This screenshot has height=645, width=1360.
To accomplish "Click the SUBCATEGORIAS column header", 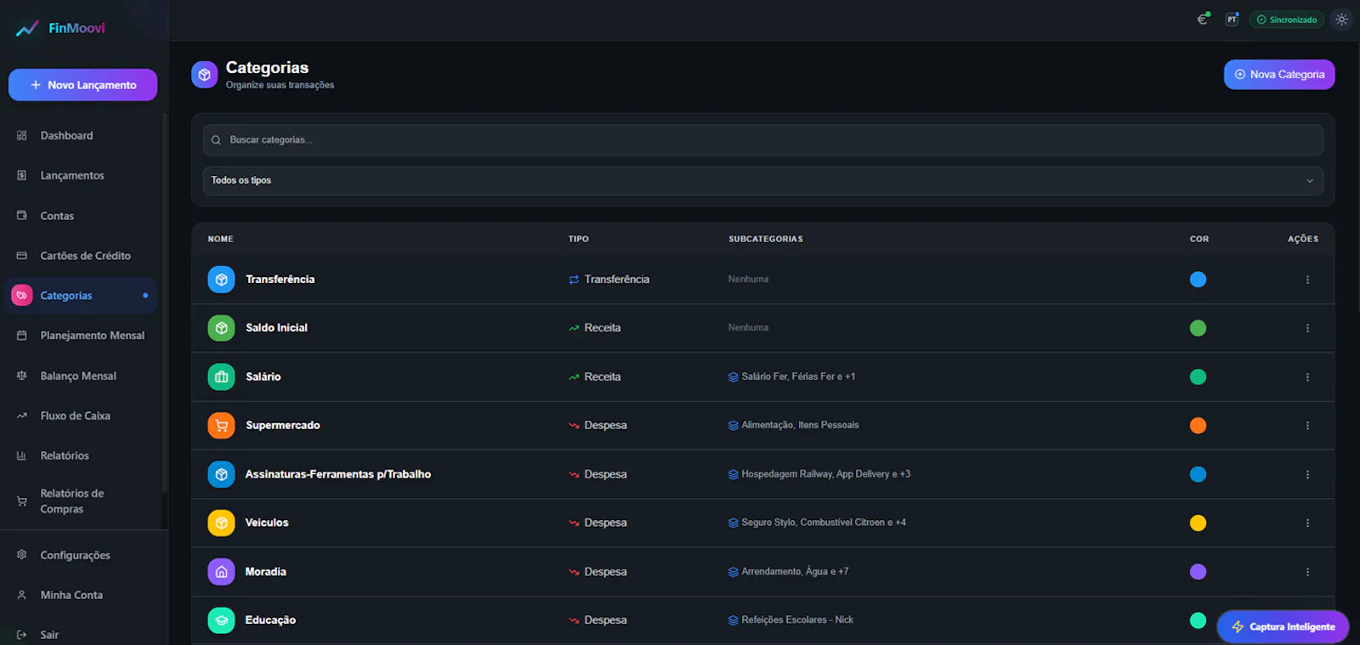I will 766,240.
